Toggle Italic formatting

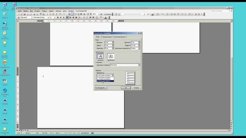[61, 18]
